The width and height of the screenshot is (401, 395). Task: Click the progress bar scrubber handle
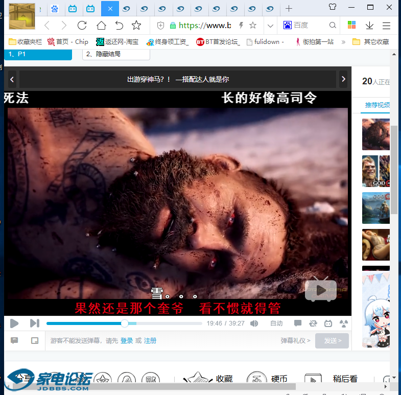point(125,323)
